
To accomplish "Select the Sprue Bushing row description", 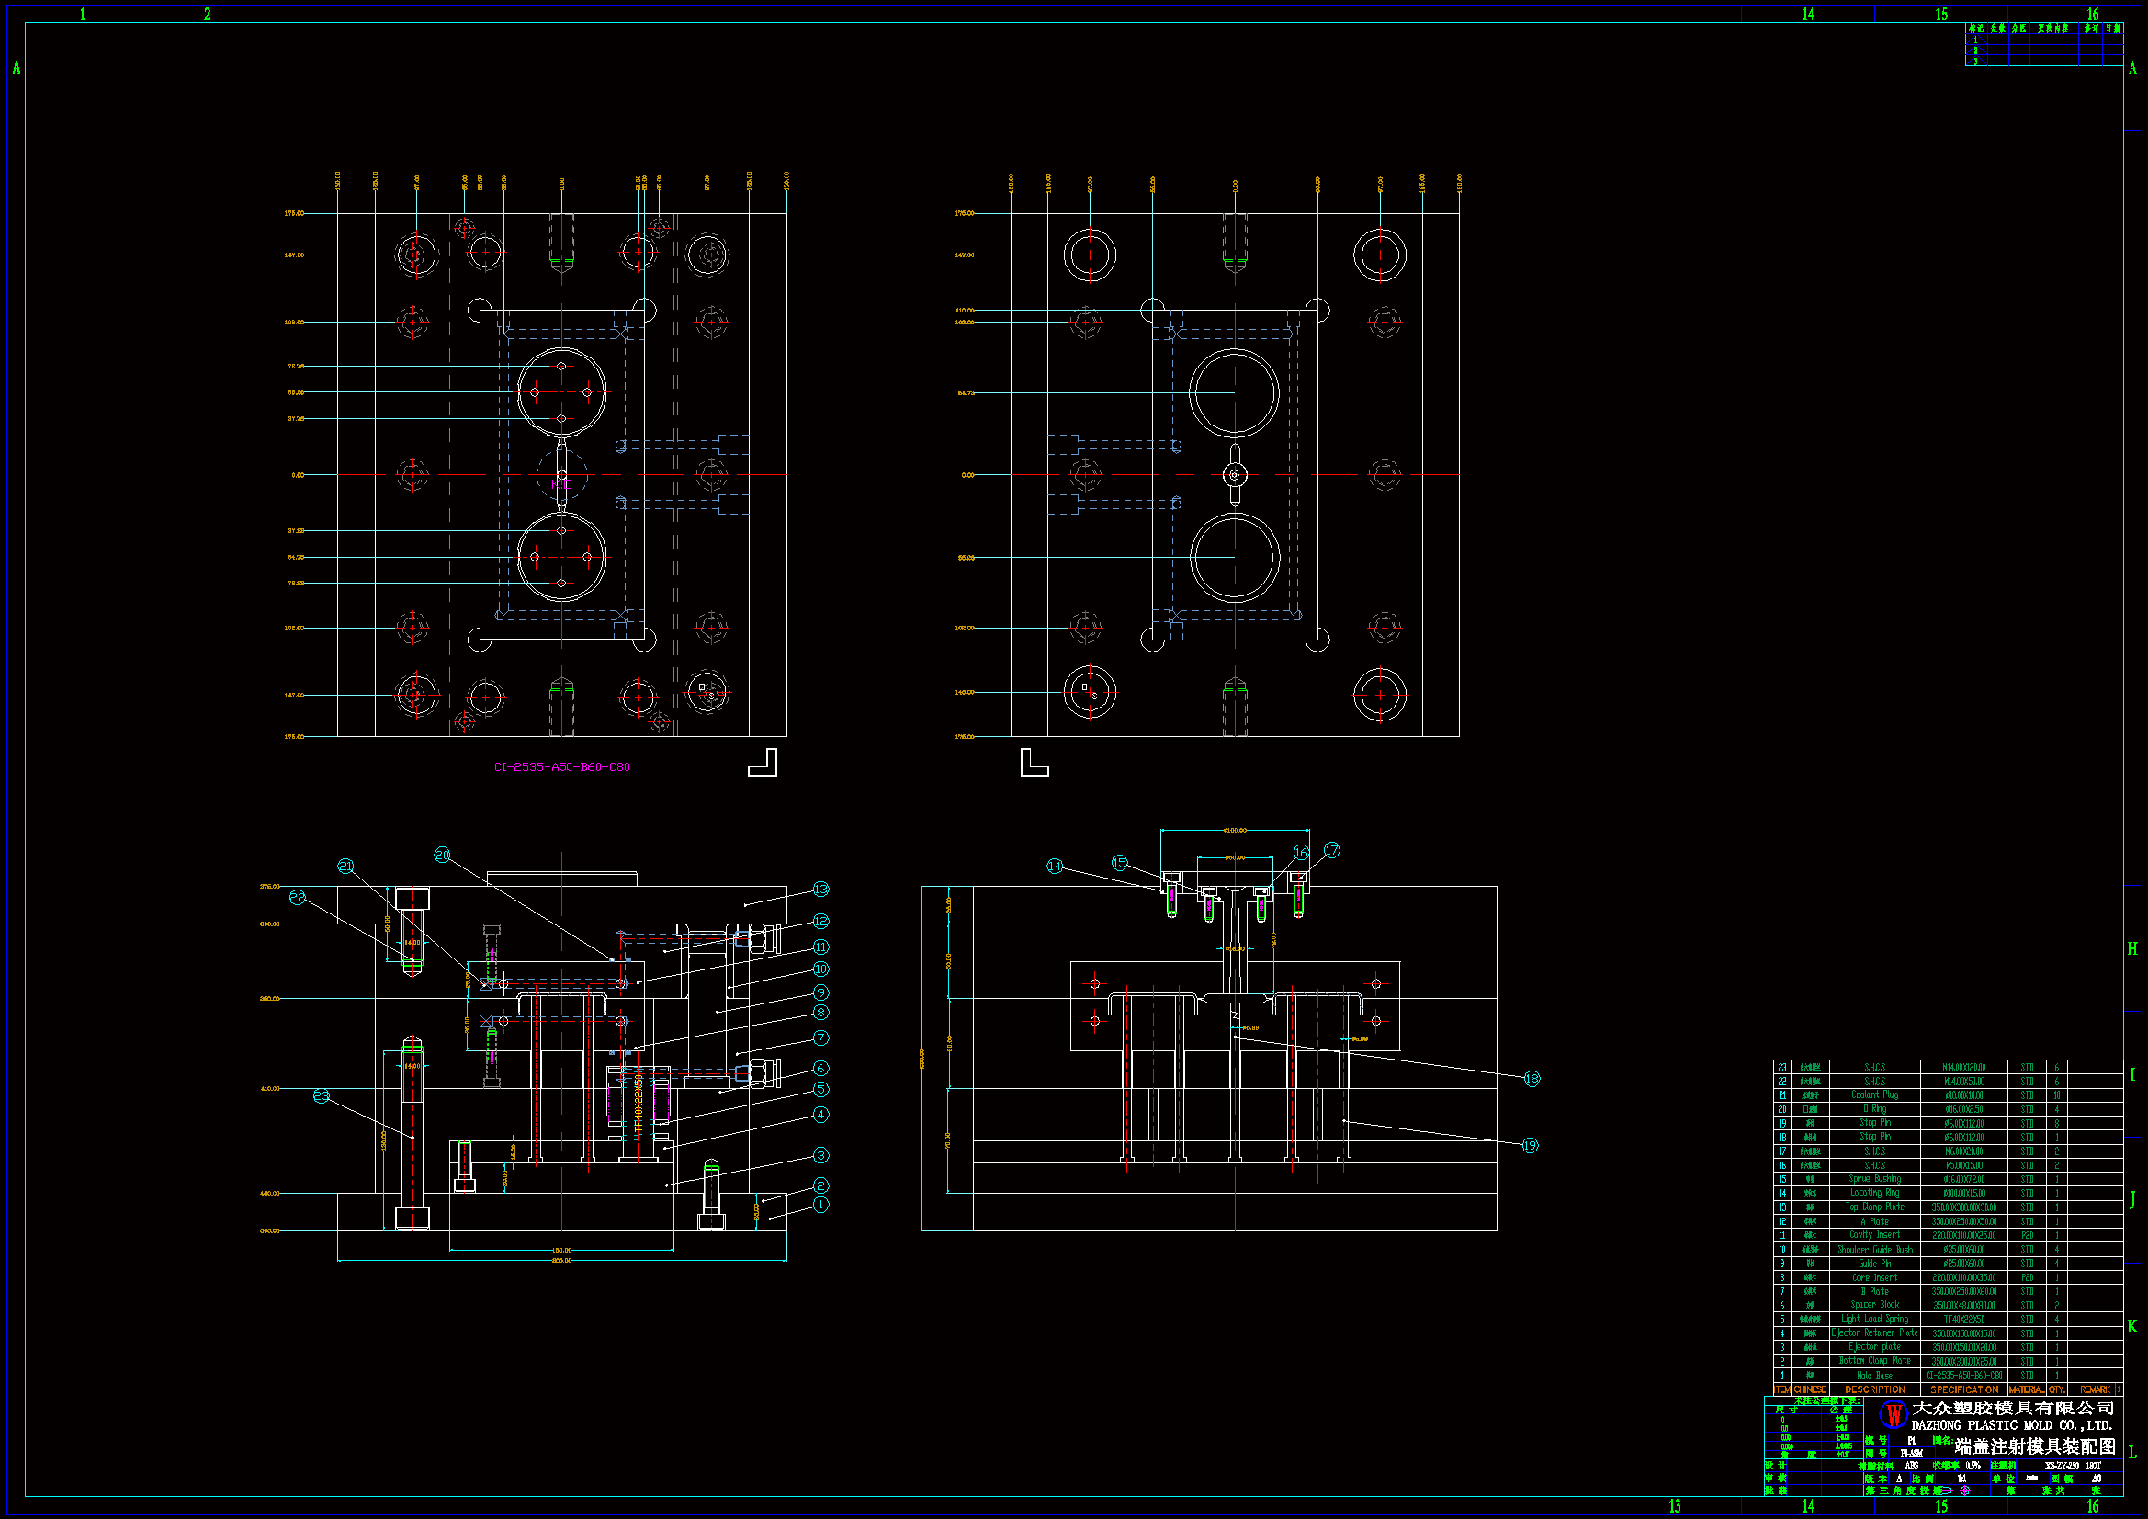I will pos(1874,1179).
